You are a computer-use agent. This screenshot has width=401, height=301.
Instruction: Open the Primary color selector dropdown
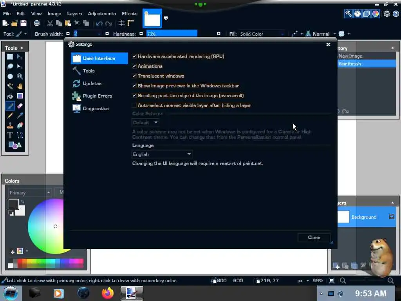[x=30, y=192]
